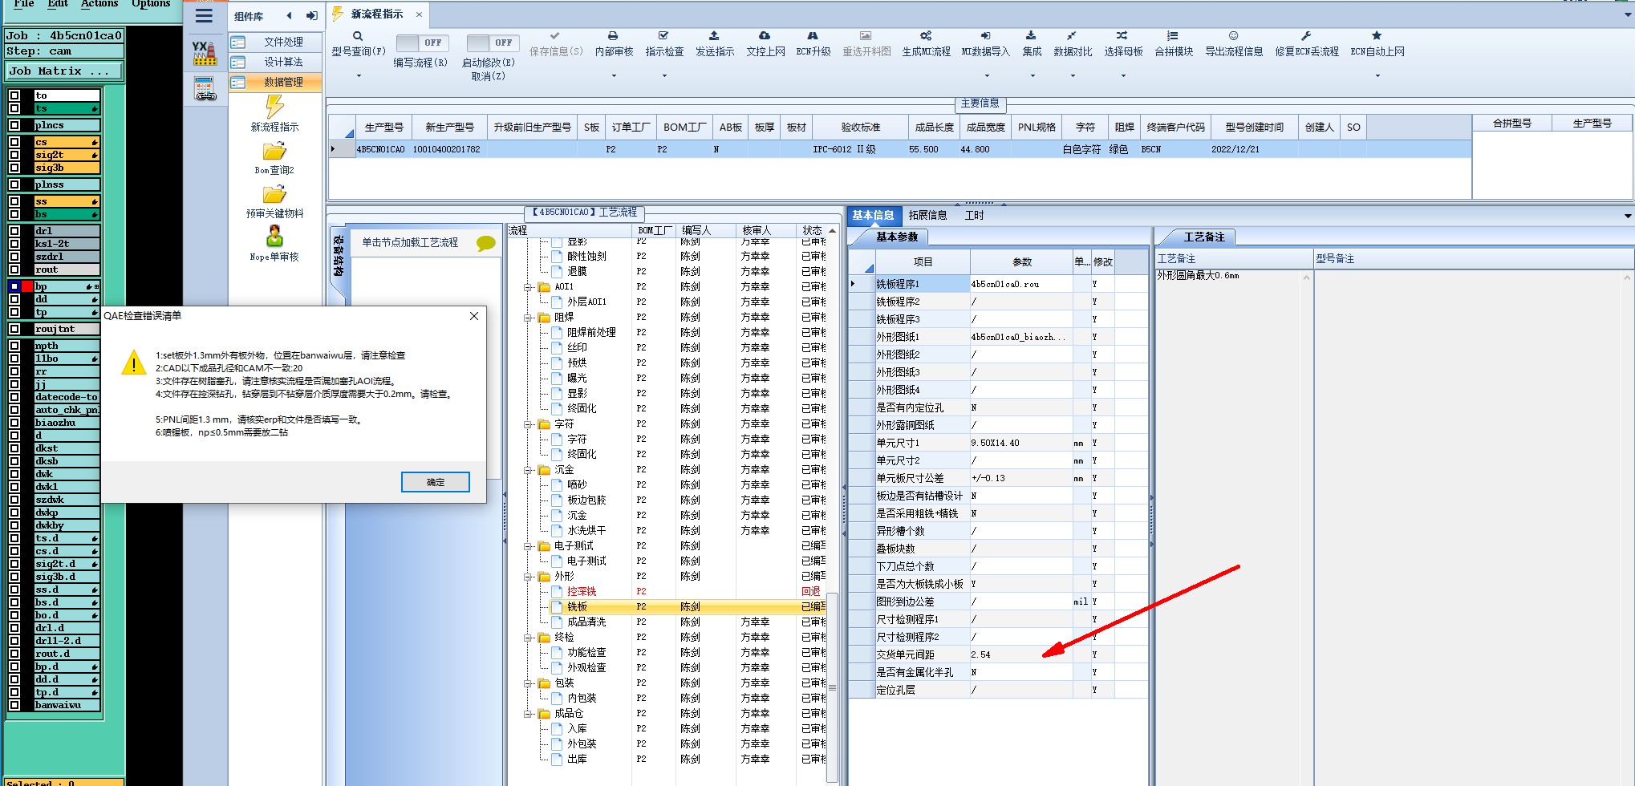1635x786 pixels.
Task: Collapse the 阻焊 tree folder
Action: click(x=529, y=318)
